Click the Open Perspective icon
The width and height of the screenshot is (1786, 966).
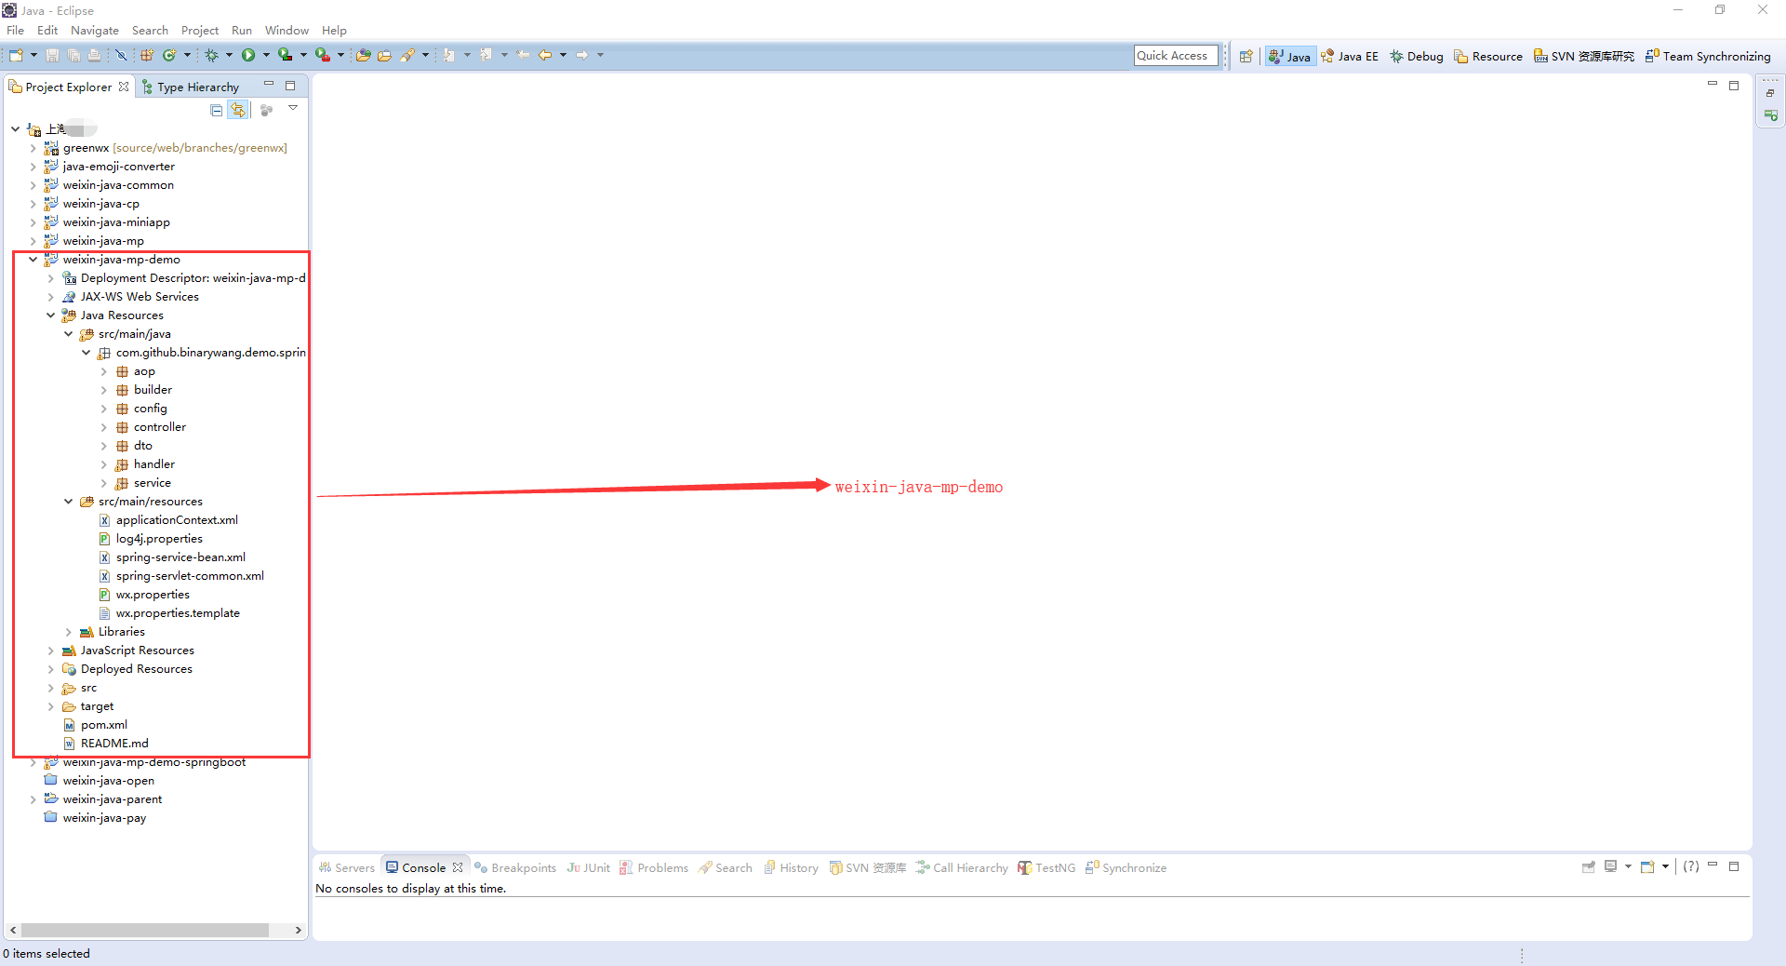1246,56
